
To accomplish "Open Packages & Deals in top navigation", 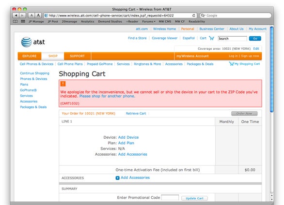I will 200,64.
